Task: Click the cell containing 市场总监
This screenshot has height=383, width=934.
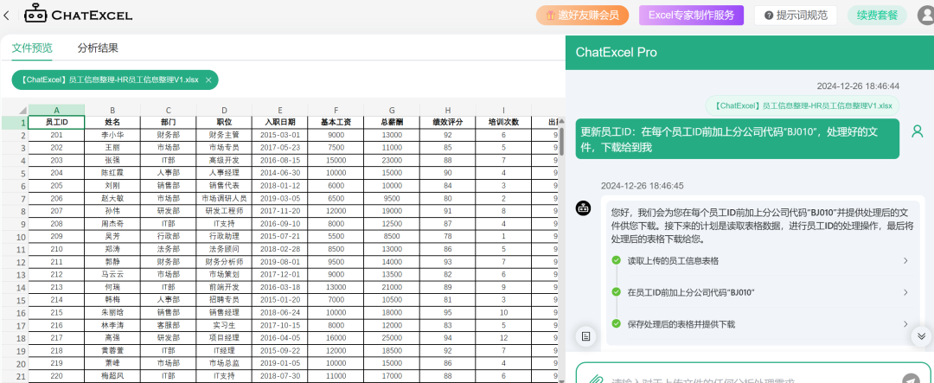Action: [224, 363]
